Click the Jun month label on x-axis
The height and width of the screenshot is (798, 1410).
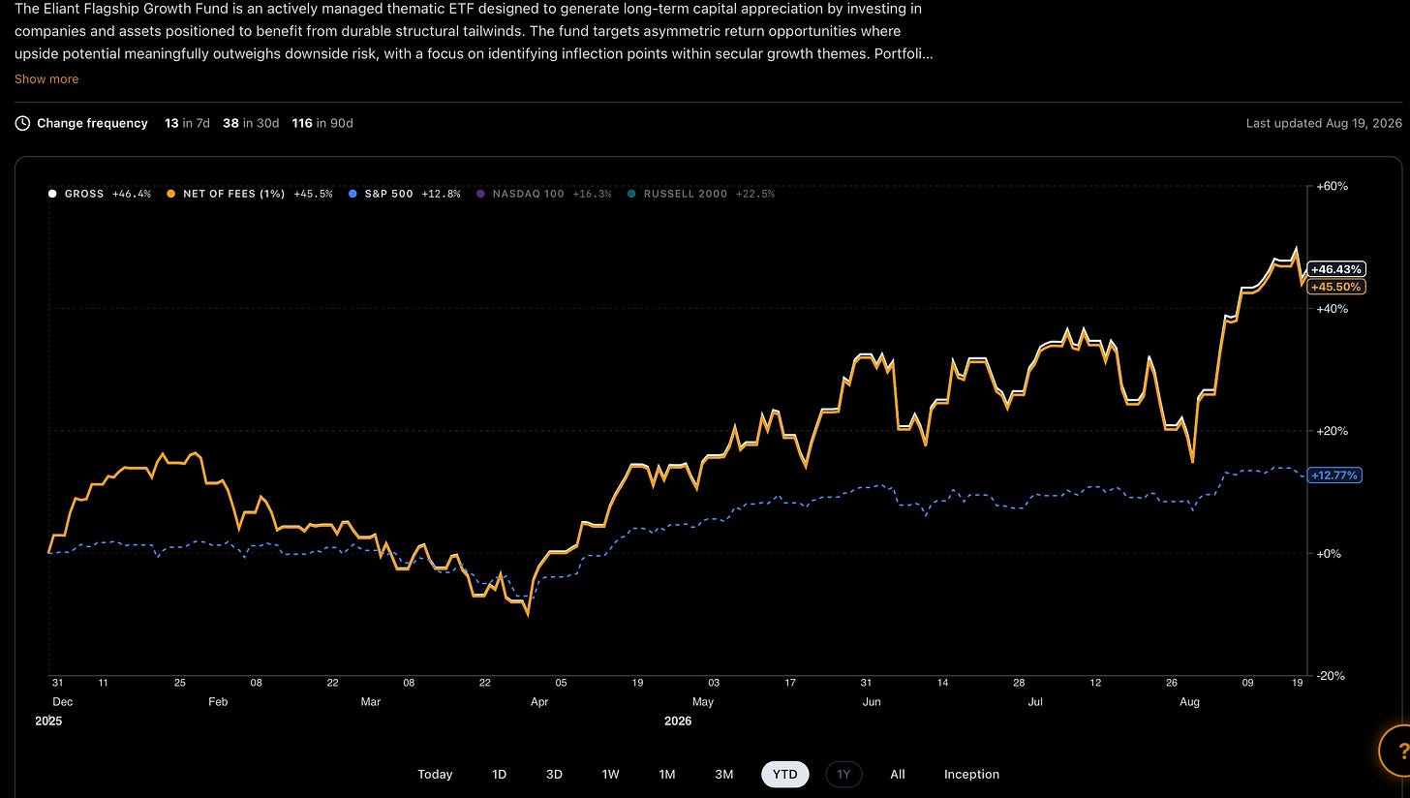[872, 702]
